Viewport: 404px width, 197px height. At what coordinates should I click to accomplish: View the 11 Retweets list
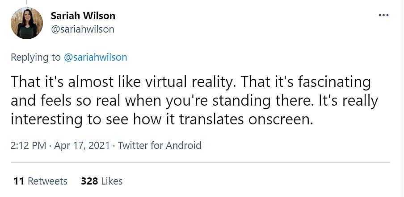click(40, 181)
